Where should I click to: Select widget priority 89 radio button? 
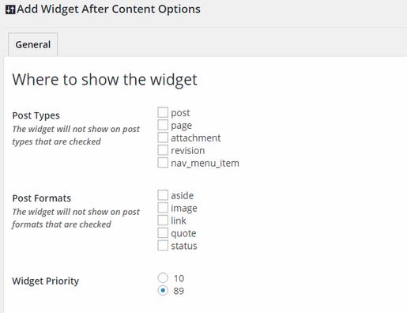(x=163, y=290)
